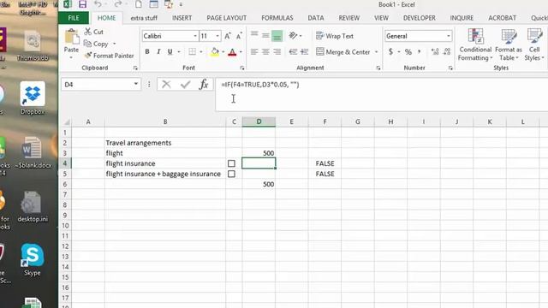
Task: Click the Select All corner triangle
Action: coord(67,121)
